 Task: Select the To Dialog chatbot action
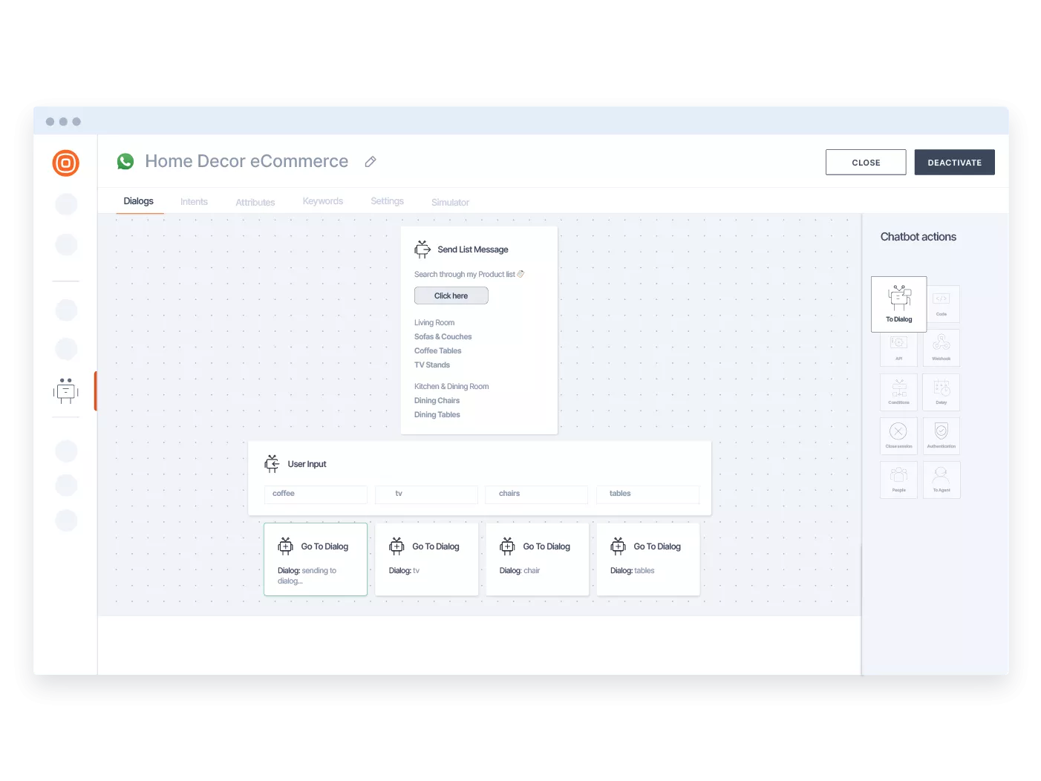tap(898, 304)
